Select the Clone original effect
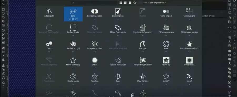 coord(166,13)
